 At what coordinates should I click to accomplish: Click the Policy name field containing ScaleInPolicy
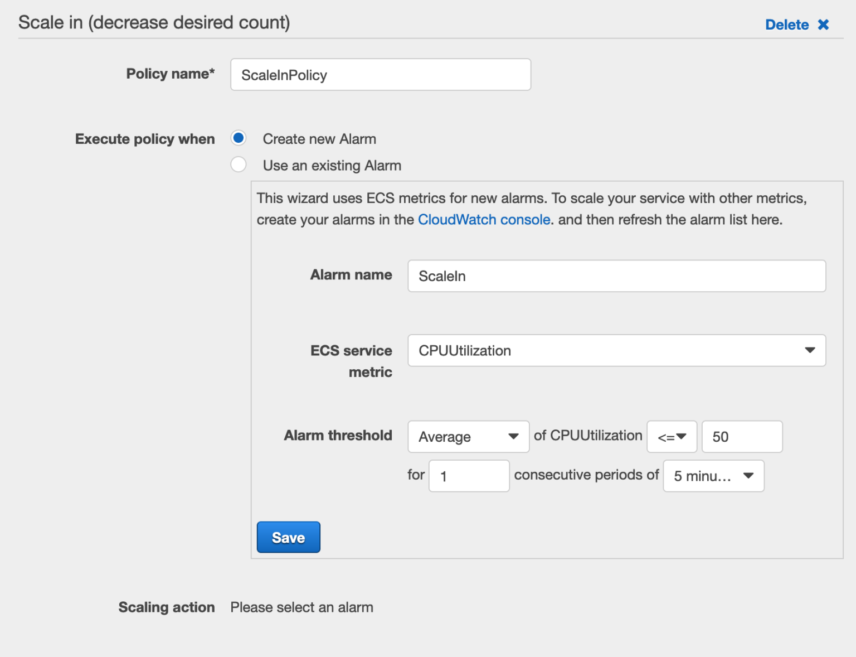pyautogui.click(x=381, y=74)
